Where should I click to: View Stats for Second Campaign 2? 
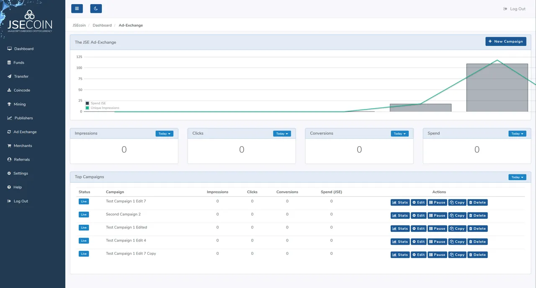(400, 215)
